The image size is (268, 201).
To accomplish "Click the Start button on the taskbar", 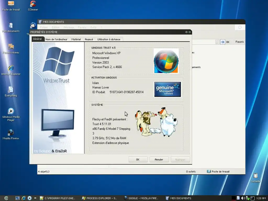I will (x=6, y=198).
